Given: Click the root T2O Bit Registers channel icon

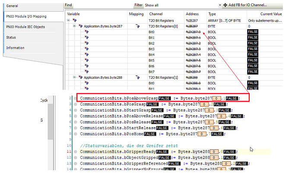Looking at the screenshot, I should pos(74,20).
